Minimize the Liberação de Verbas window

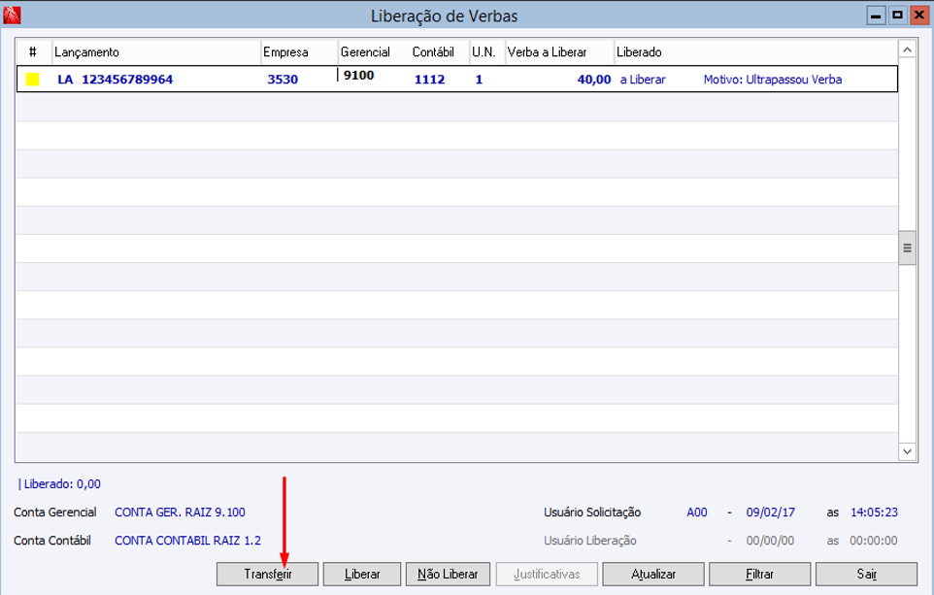click(876, 16)
